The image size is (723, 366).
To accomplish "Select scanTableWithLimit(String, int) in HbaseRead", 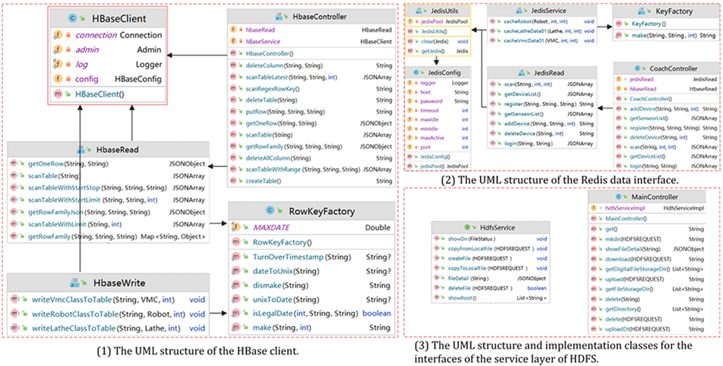I will pyautogui.click(x=75, y=224).
